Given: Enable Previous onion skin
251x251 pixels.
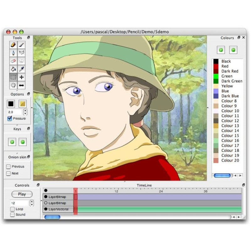Looking at the screenshot, I should pos(8,167).
